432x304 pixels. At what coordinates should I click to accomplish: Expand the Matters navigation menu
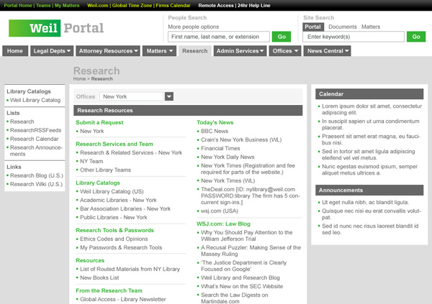(159, 51)
